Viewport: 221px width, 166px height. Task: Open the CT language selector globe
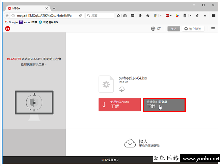156,29
